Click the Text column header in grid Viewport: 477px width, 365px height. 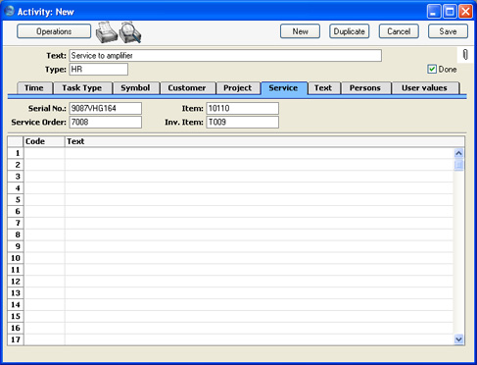coord(264,141)
